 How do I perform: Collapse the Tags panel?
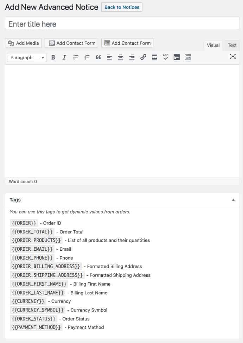pos(233,200)
